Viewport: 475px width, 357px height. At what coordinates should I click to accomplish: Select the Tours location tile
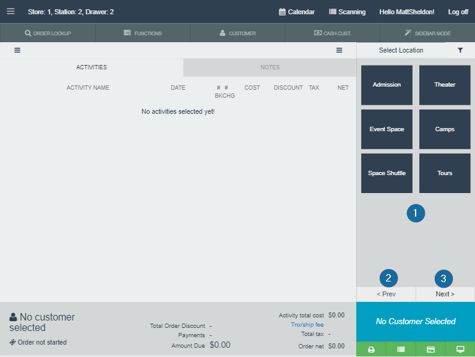click(445, 173)
